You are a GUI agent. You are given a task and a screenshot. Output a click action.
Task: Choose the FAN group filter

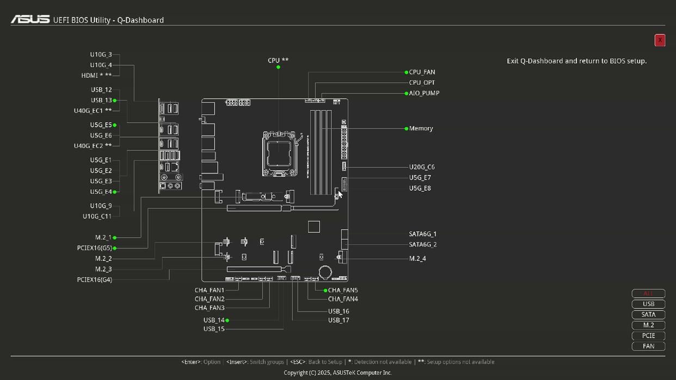(x=648, y=346)
